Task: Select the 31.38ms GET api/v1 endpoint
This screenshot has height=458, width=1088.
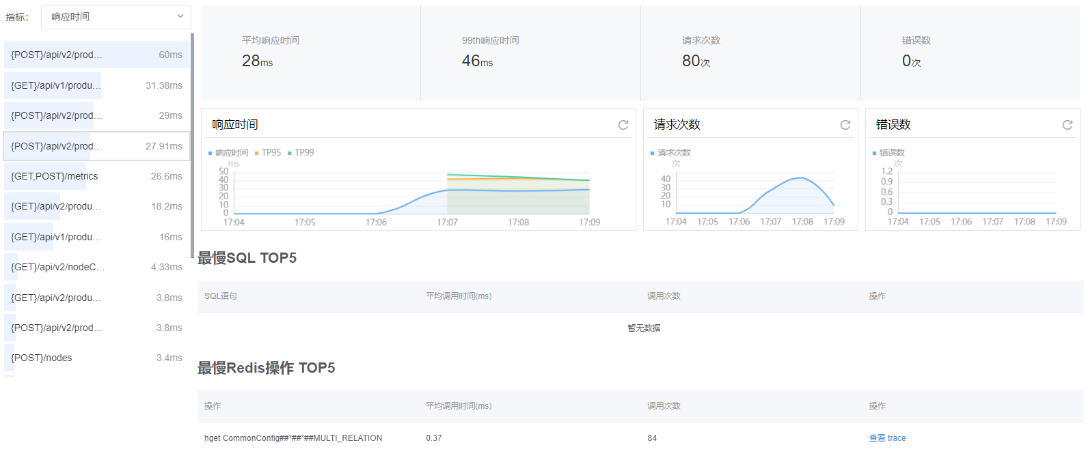Action: (x=96, y=85)
